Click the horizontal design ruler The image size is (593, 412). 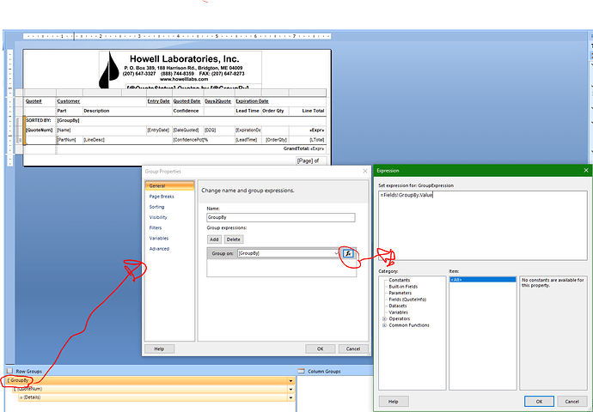pyautogui.click(x=177, y=36)
